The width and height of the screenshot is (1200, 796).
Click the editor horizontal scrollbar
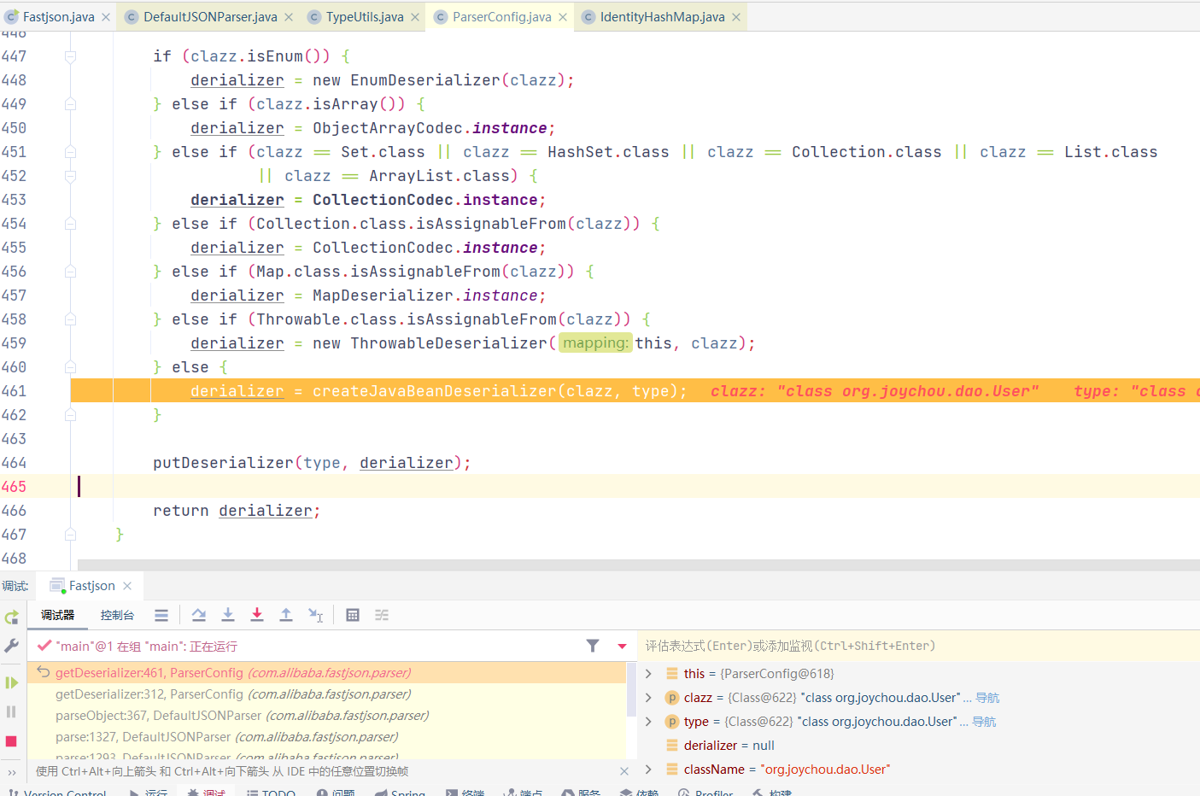click(x=639, y=565)
